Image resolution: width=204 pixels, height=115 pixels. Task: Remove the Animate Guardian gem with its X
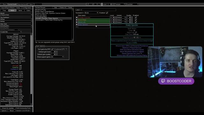pyautogui.click(x=76, y=18)
